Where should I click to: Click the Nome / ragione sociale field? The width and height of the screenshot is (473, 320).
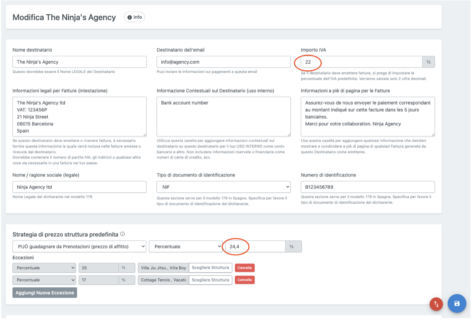pyautogui.click(x=79, y=187)
